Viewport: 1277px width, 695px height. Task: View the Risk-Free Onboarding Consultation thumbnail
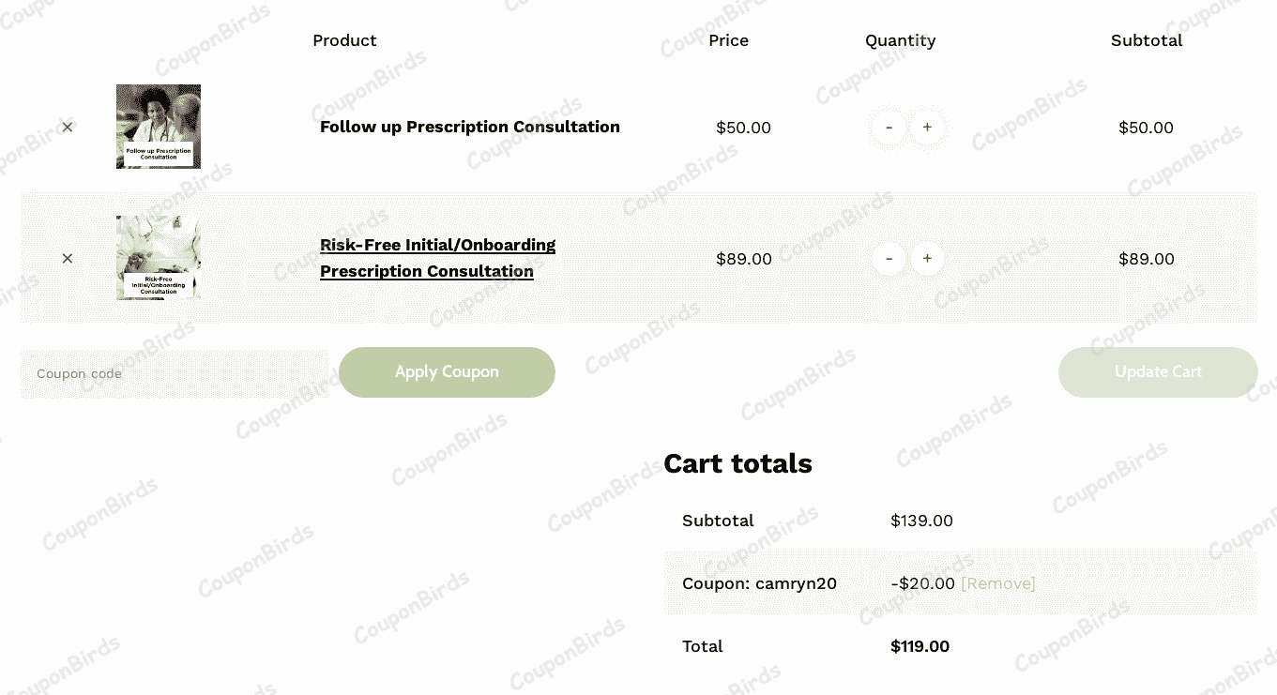158,257
